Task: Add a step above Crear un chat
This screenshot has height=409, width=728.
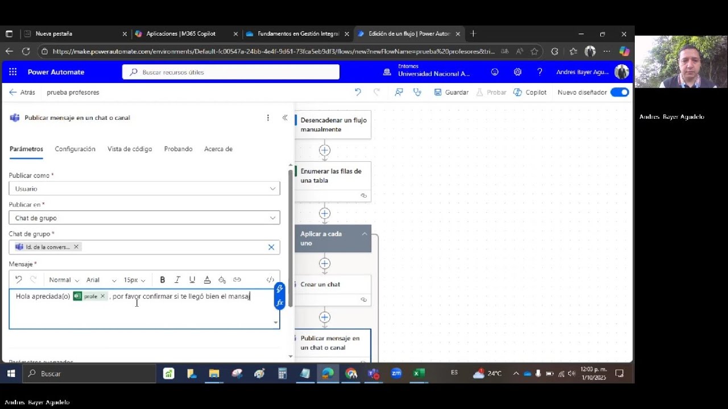Action: 325,264
